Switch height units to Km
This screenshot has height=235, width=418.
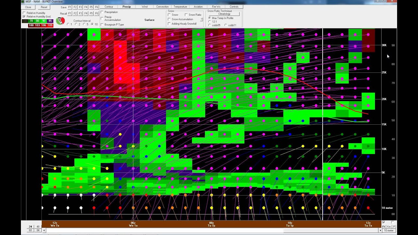[389, 227]
